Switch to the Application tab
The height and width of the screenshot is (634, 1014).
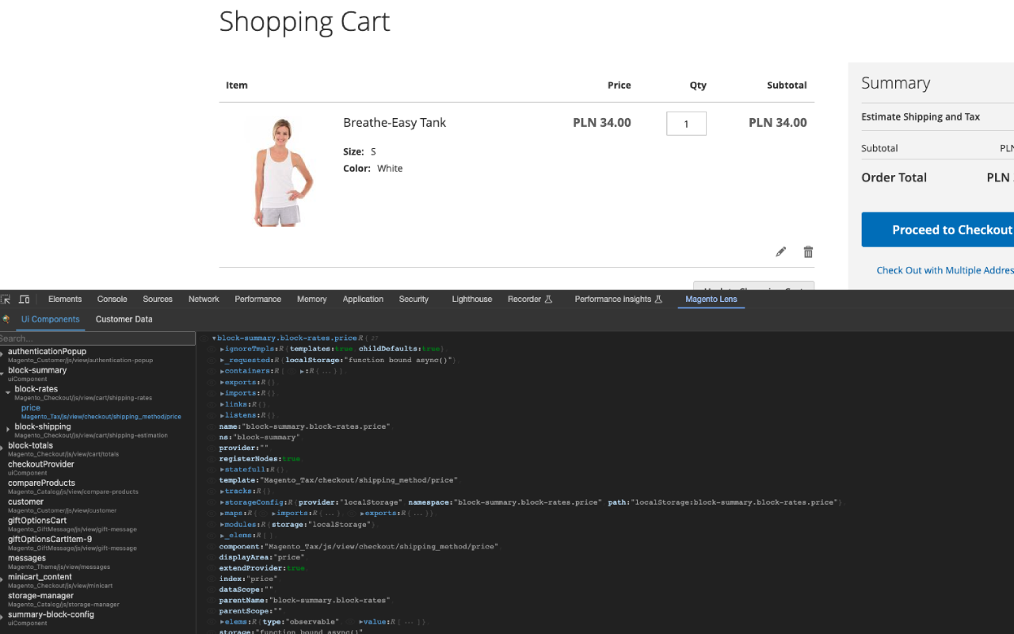pos(363,300)
